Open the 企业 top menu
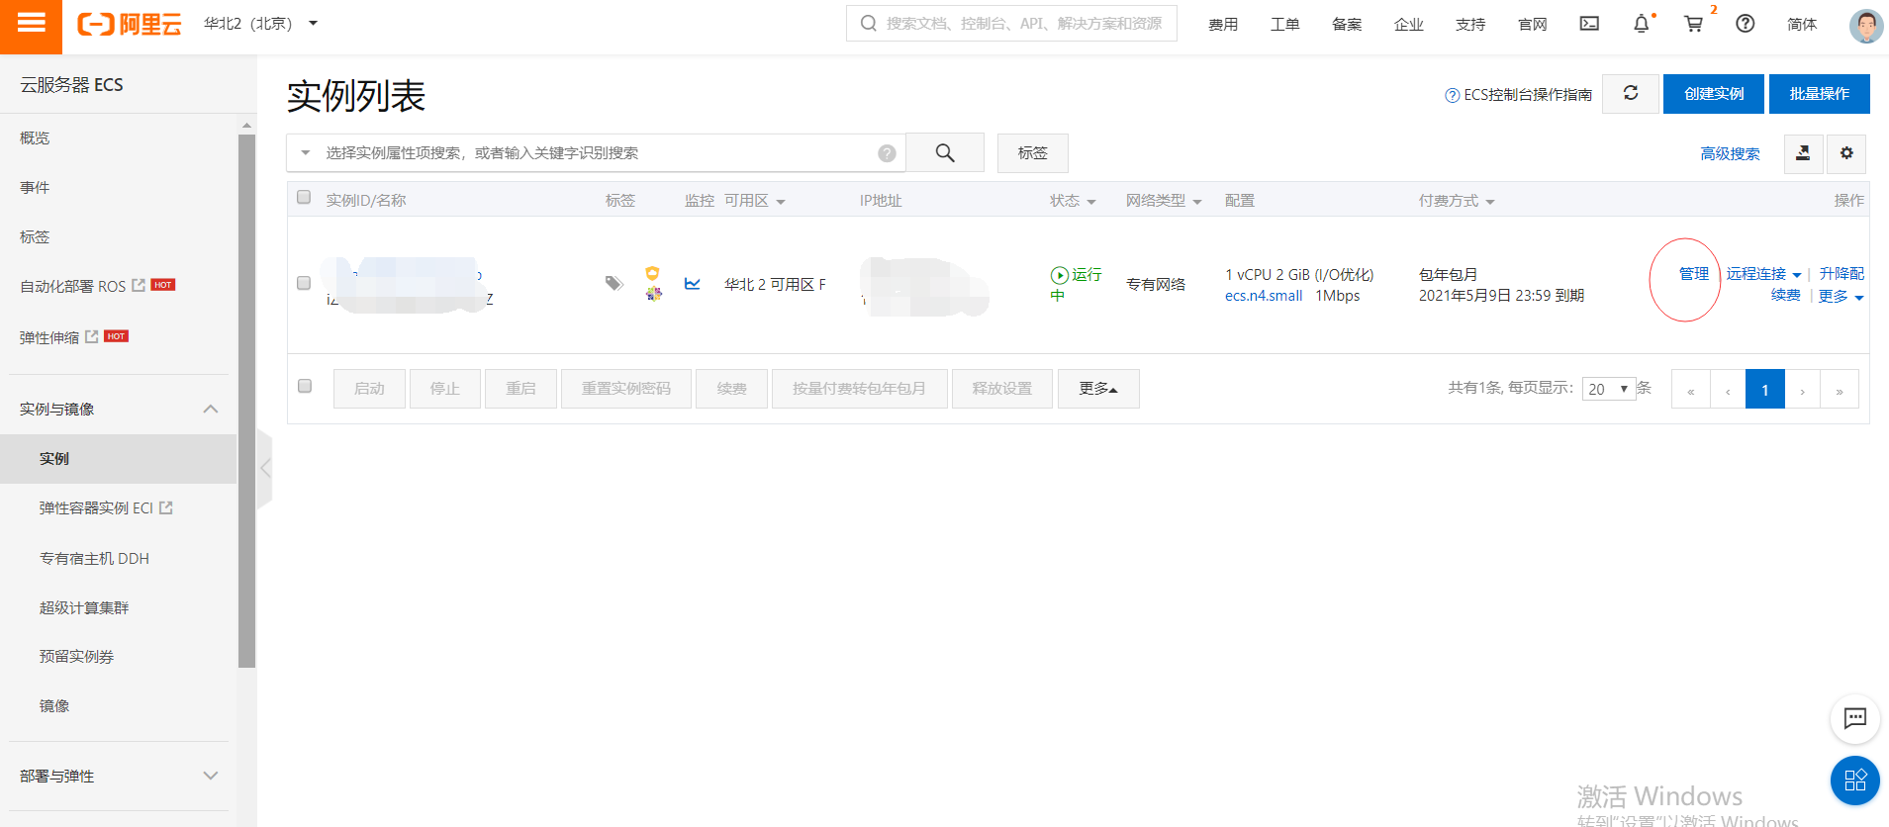This screenshot has width=1889, height=827. (x=1408, y=24)
